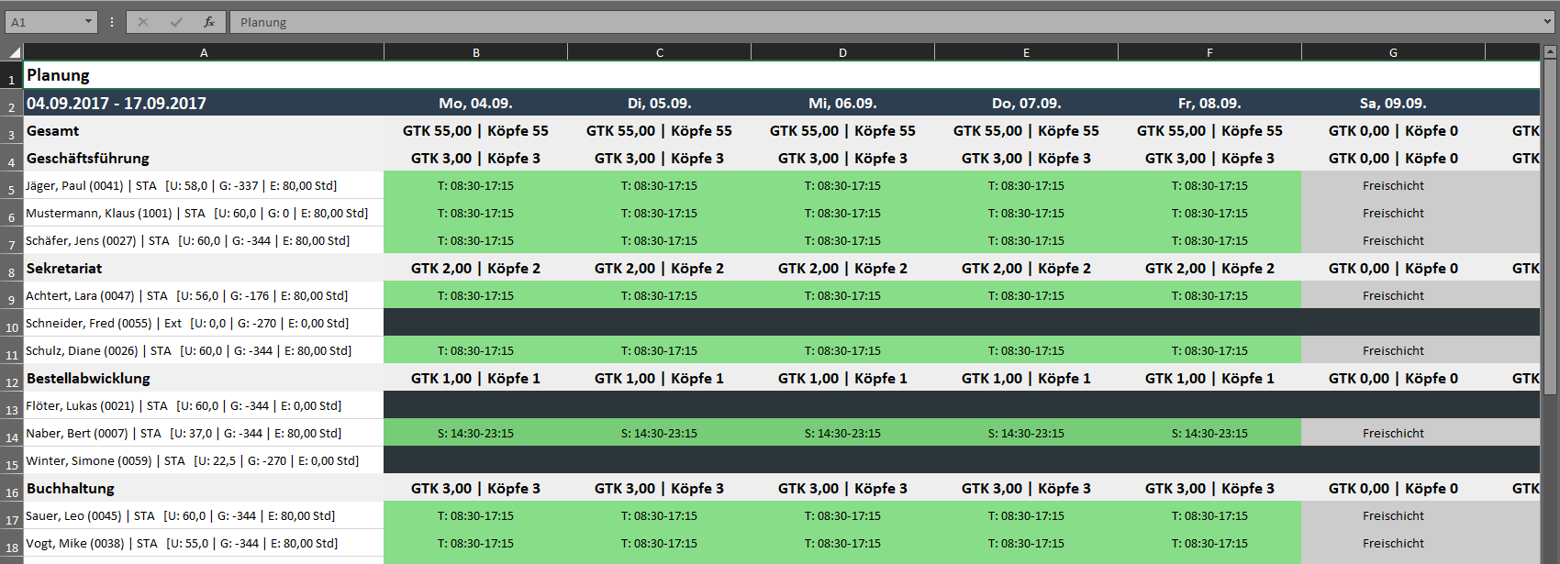Image resolution: width=1560 pixels, height=564 pixels.
Task: Select row 1 header
Action: pos(12,75)
